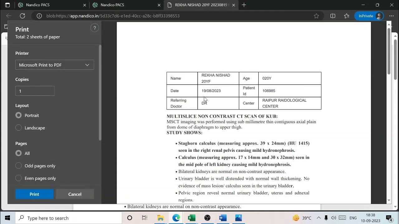Screen dimensions: 399x224
Task: Switch to first Nandico PACS tab
Action: (51, 5)
